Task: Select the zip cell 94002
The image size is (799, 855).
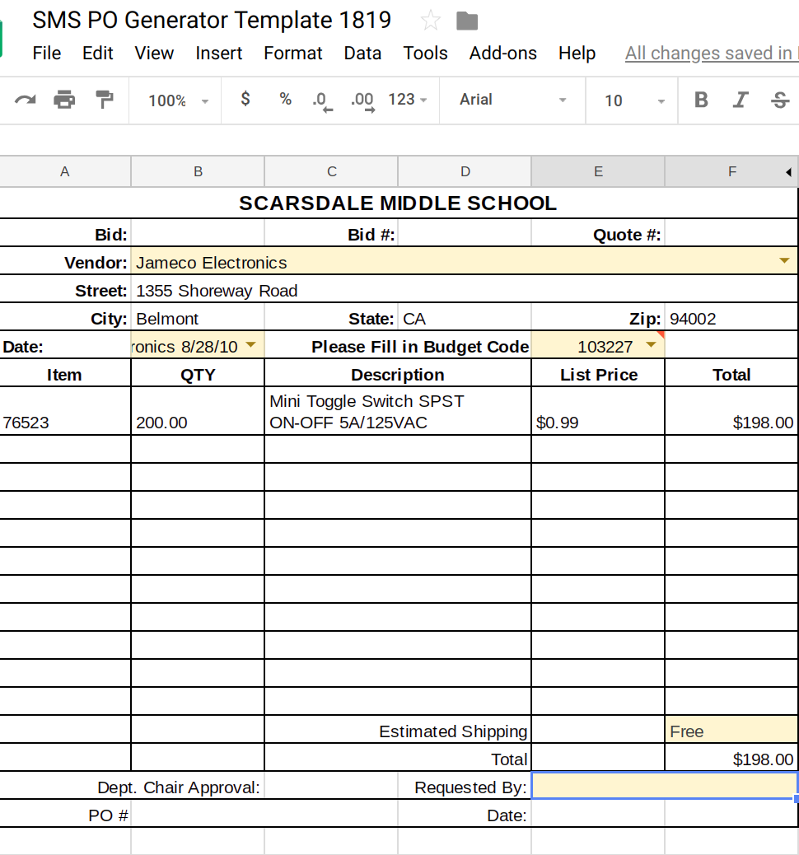Action: click(731, 317)
